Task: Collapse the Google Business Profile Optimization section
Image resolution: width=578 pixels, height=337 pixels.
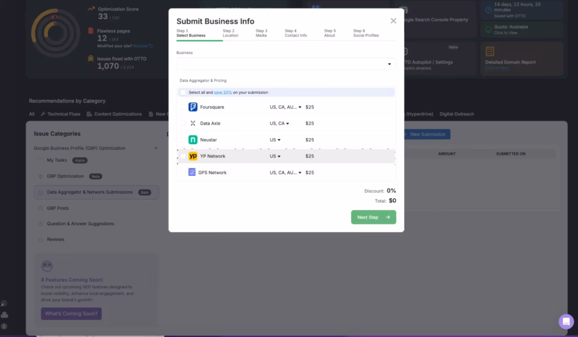Action: point(156,148)
